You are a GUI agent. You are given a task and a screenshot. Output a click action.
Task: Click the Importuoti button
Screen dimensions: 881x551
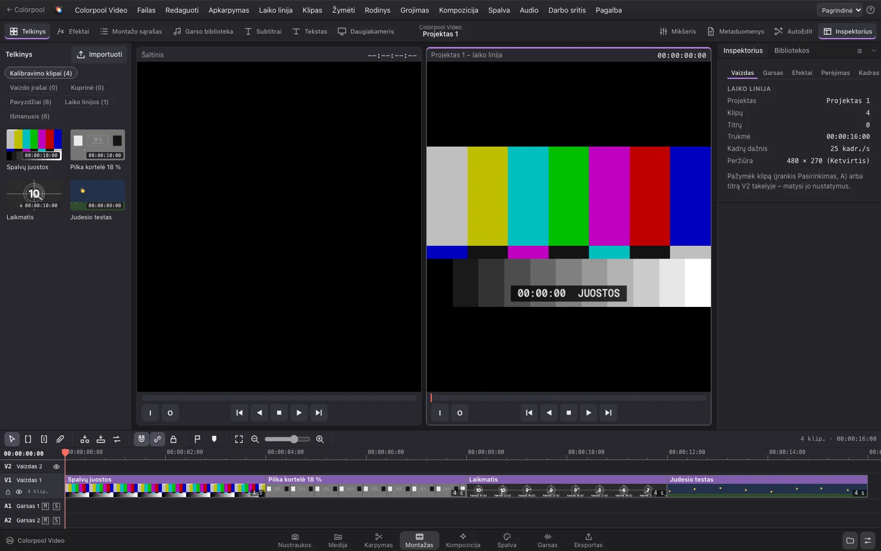click(x=99, y=55)
